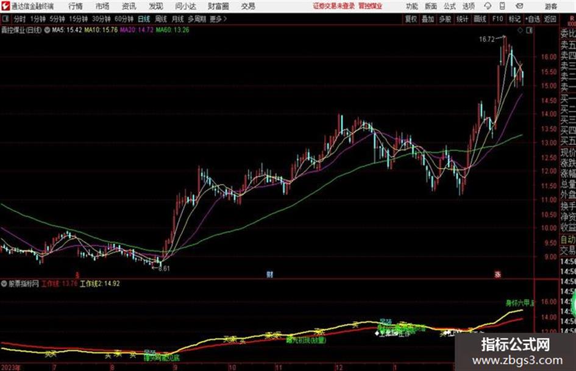The height and width of the screenshot is (371, 576).
Task: Click the MA60: 13.26 indicator label
Action: tap(172, 30)
